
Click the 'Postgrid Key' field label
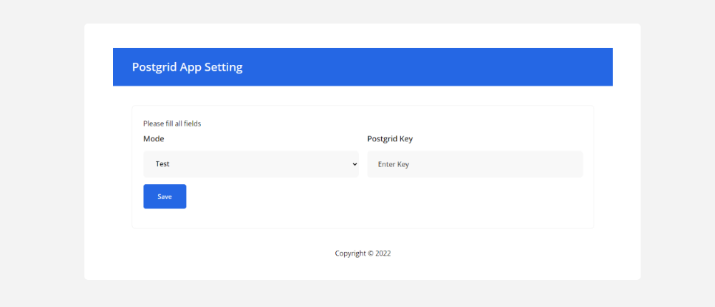point(390,139)
